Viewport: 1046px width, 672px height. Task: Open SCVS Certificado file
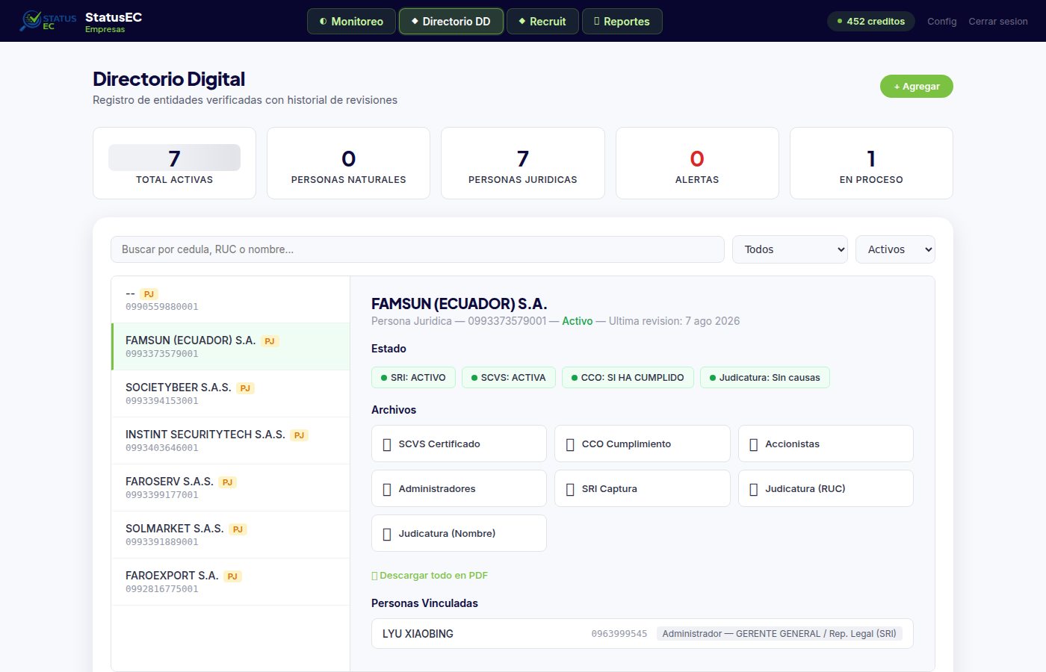coord(459,444)
